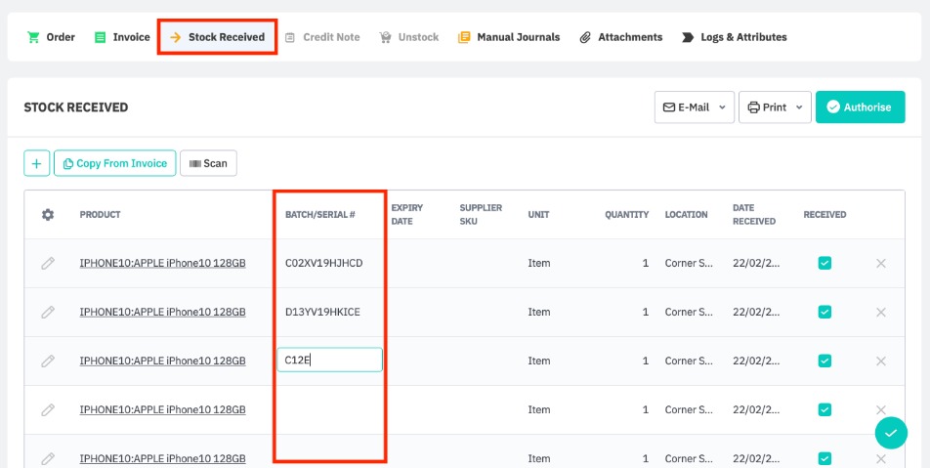
Task: Switch to the Invoice tab
Action: click(122, 37)
